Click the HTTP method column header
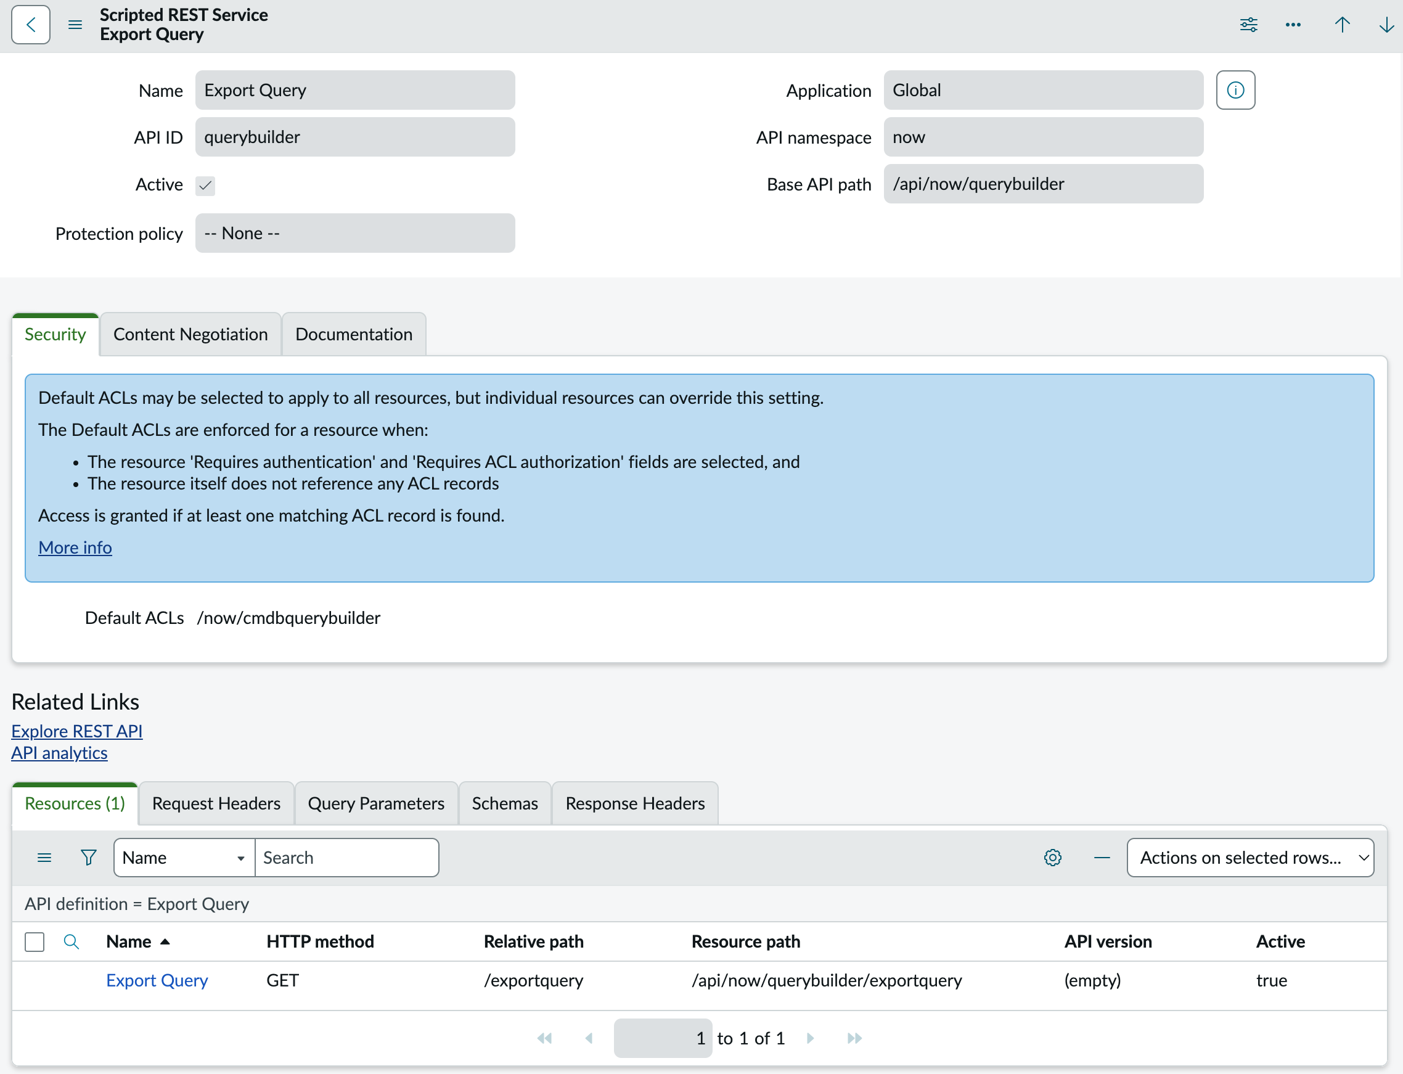 (319, 941)
